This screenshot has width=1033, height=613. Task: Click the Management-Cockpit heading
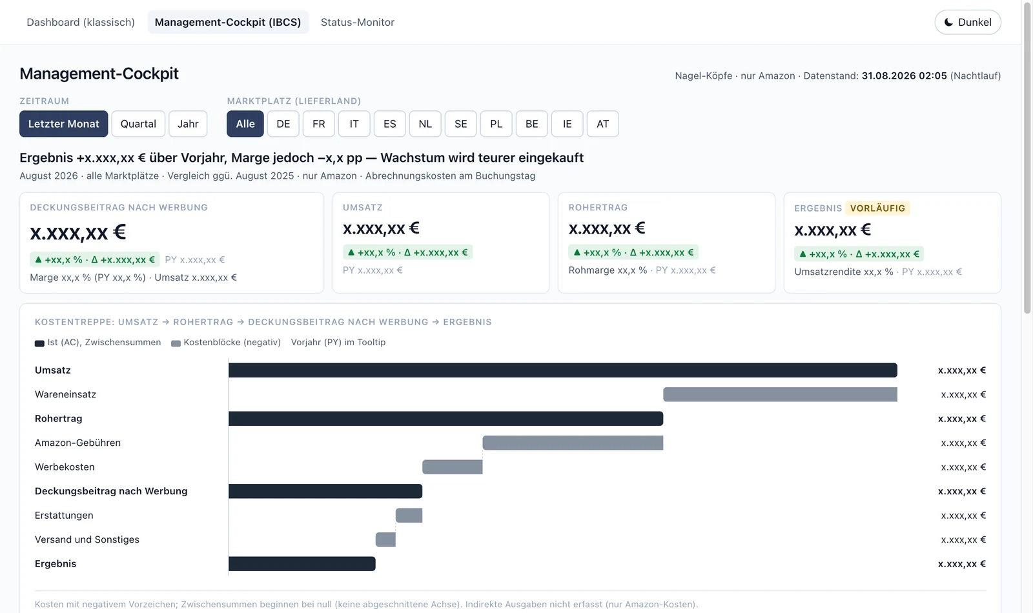[99, 74]
